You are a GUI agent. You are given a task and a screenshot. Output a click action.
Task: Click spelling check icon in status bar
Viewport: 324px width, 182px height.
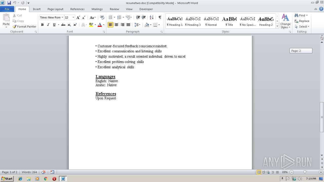point(43,172)
